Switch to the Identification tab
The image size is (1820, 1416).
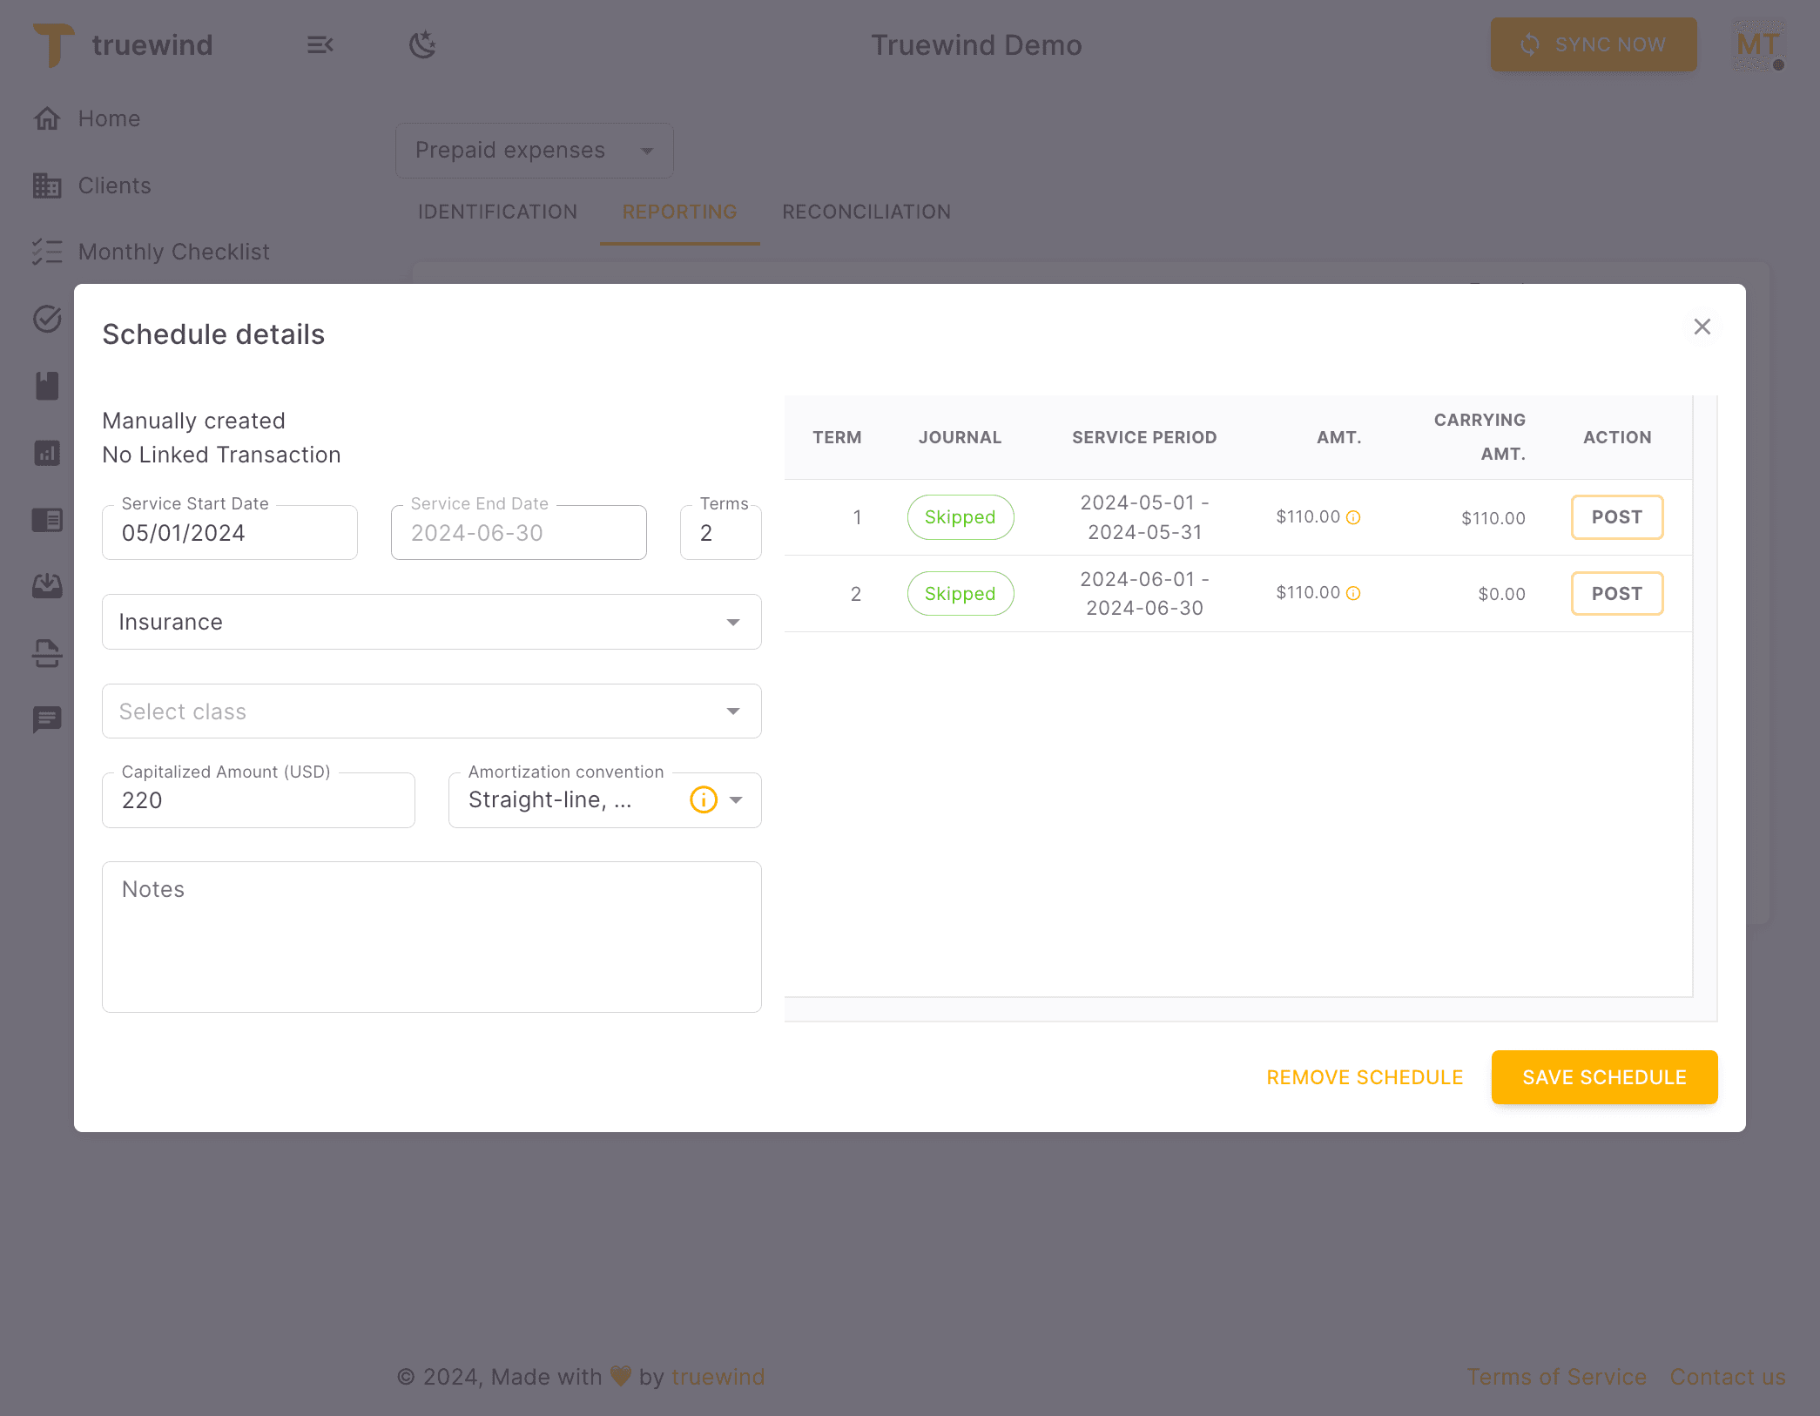pyautogui.click(x=497, y=212)
